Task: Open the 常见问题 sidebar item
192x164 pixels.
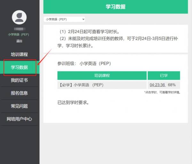Action: pos(19,106)
